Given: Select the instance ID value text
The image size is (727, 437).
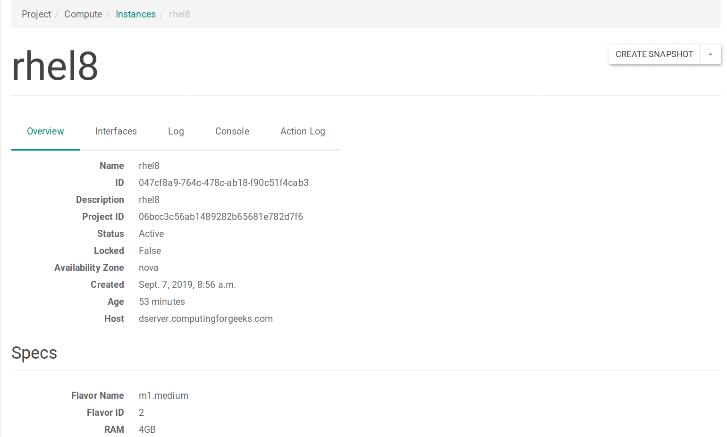Looking at the screenshot, I should 223,183.
